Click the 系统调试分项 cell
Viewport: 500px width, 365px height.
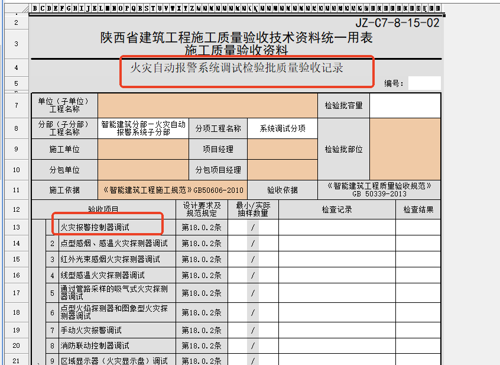[283, 128]
